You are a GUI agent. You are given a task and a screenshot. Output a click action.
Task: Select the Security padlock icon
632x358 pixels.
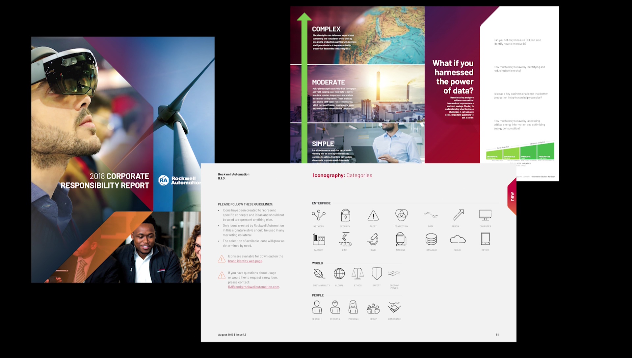(x=345, y=215)
